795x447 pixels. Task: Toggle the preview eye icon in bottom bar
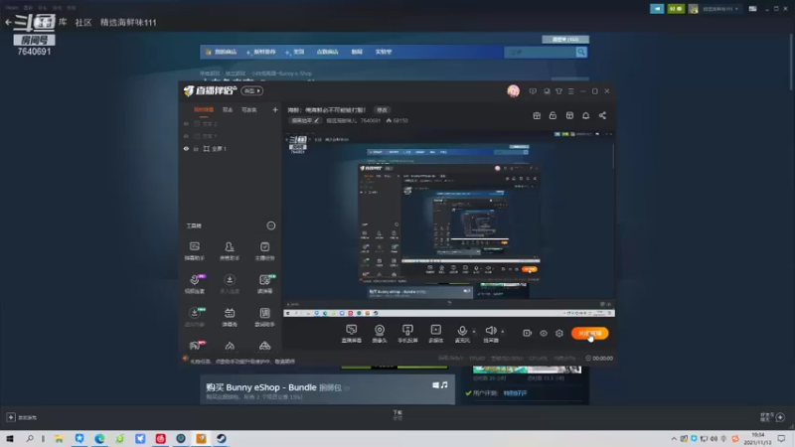(543, 334)
